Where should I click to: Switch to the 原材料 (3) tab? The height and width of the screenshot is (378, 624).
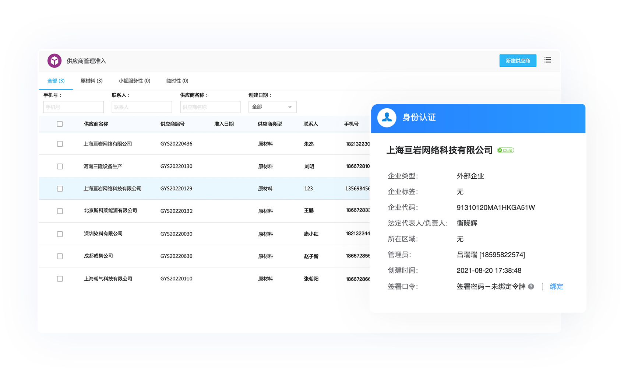coord(91,81)
